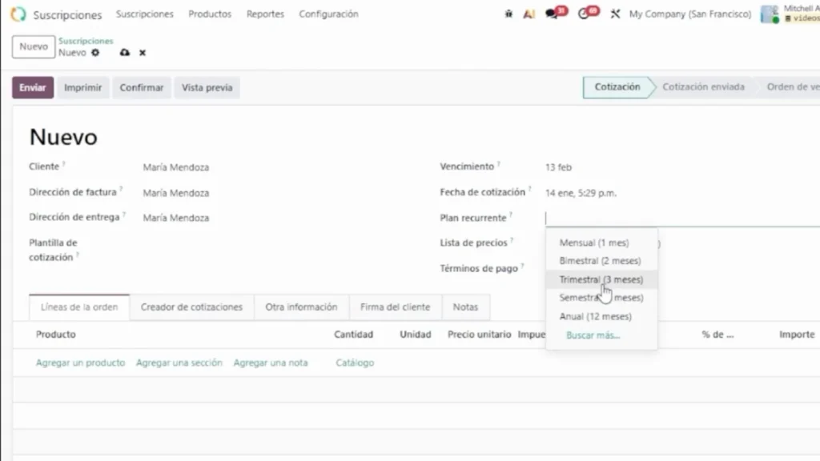Viewport: 820px width, 461px height.
Task: Click the Buscar más... link
Action: (x=593, y=335)
